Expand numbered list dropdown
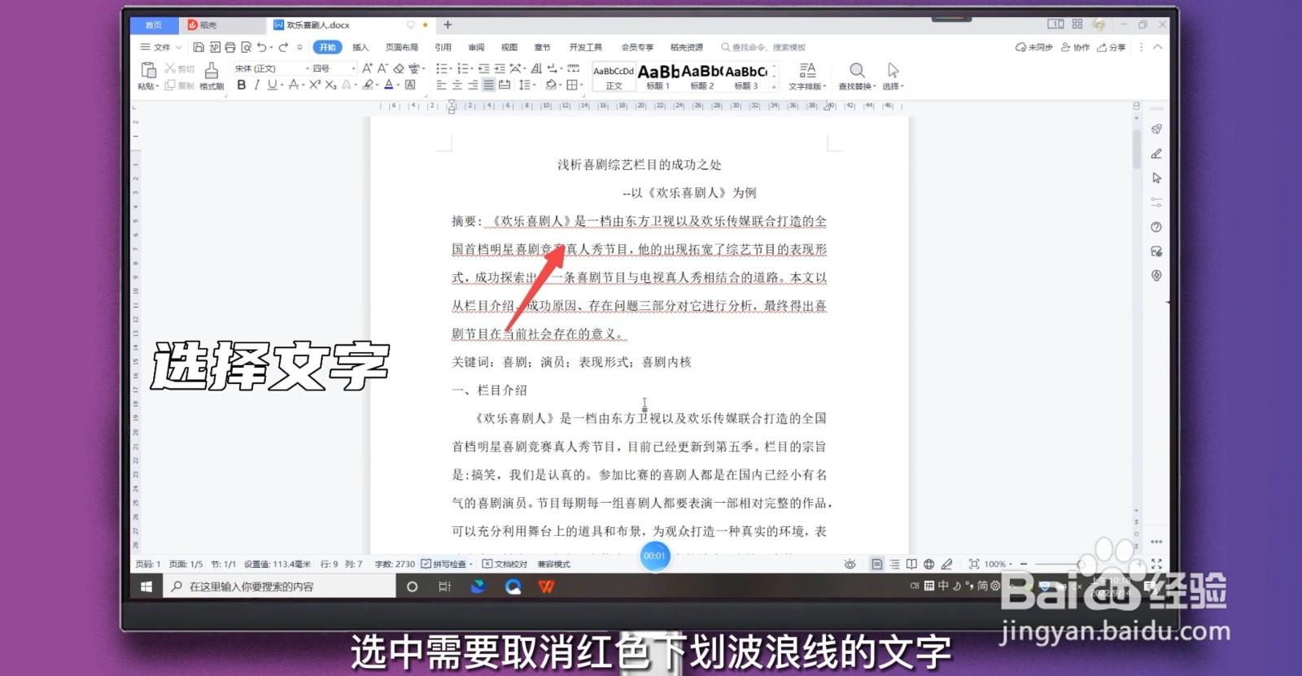 470,69
